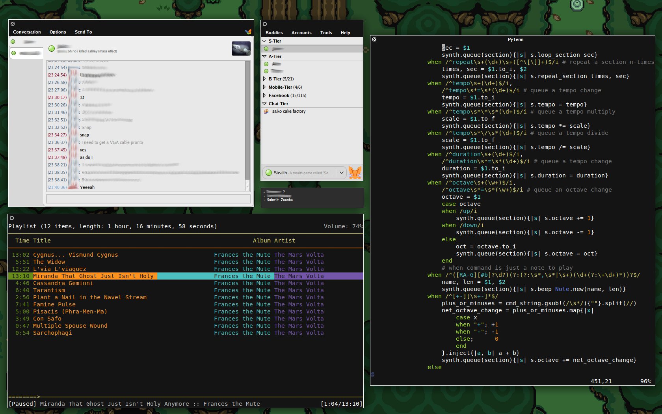Select the first online buddy under A-Tier
The height and width of the screenshot is (414, 662).
tap(312, 64)
